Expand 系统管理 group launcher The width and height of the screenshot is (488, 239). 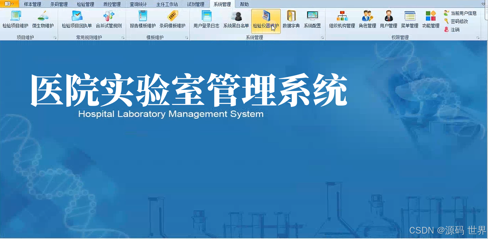[323, 38]
